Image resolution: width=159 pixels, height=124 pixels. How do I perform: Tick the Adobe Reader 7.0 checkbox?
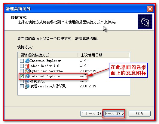(22, 66)
